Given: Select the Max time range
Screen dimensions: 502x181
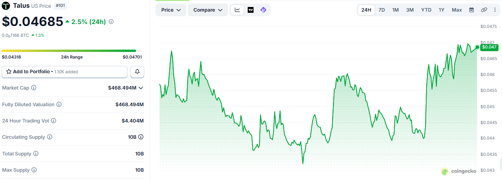Looking at the screenshot, I should tap(457, 10).
